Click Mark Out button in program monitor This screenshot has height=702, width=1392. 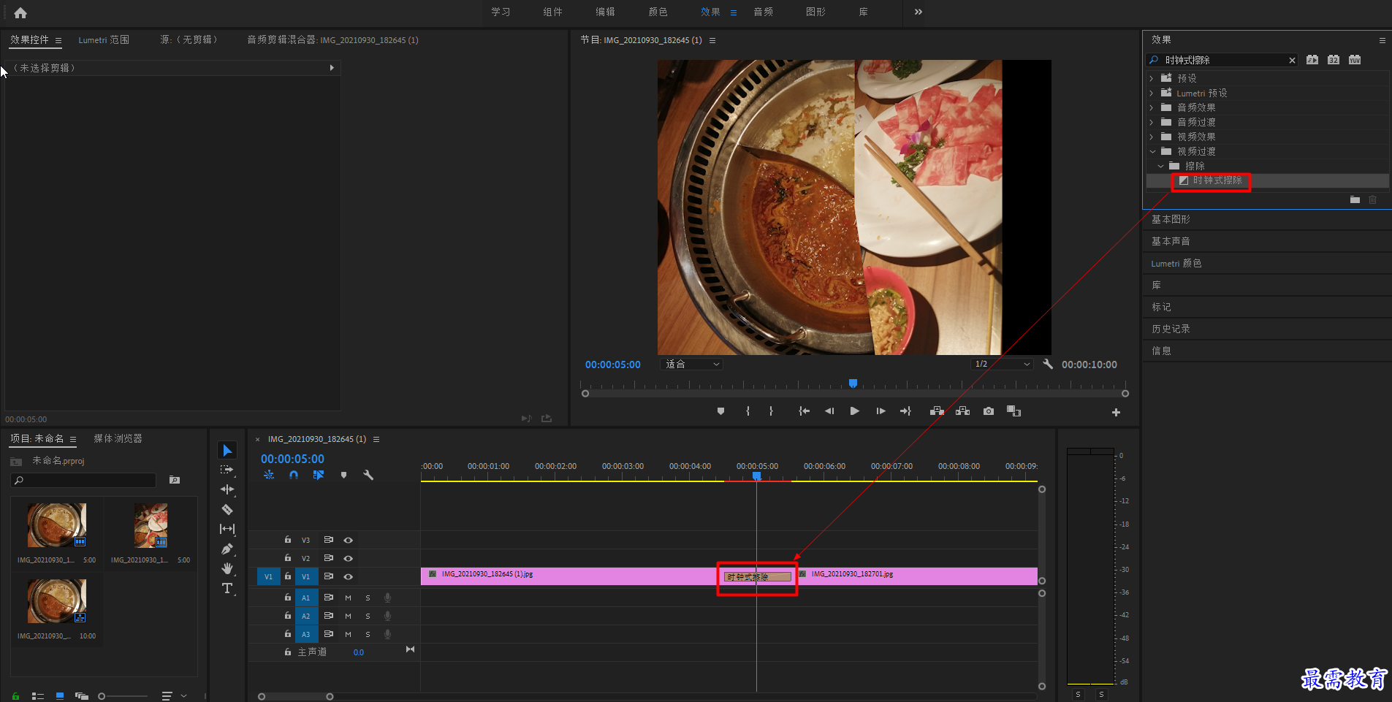pyautogui.click(x=771, y=411)
